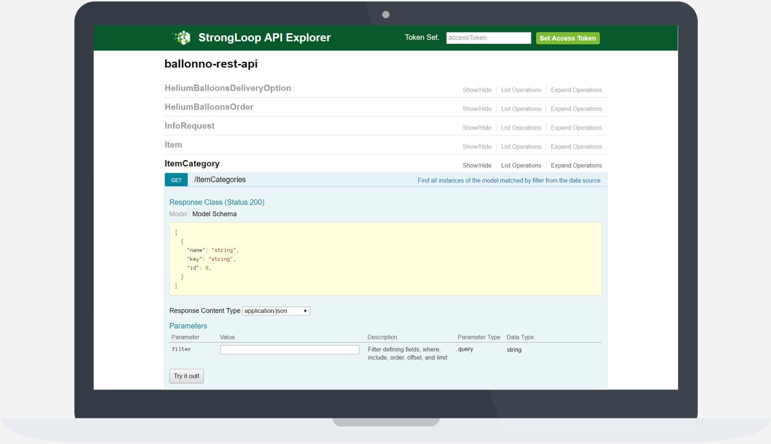Click Show/Hide for ItemCategory

coord(477,165)
